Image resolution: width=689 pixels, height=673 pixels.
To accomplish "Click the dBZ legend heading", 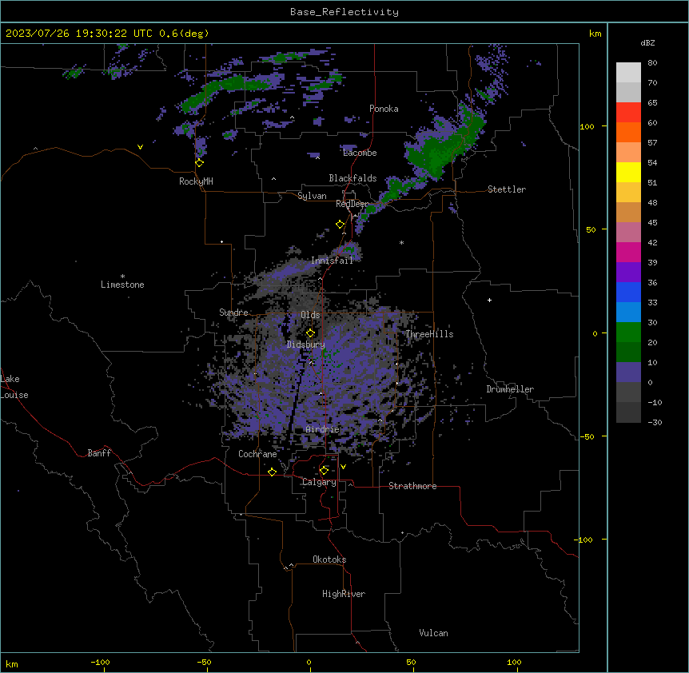I will tap(647, 42).
